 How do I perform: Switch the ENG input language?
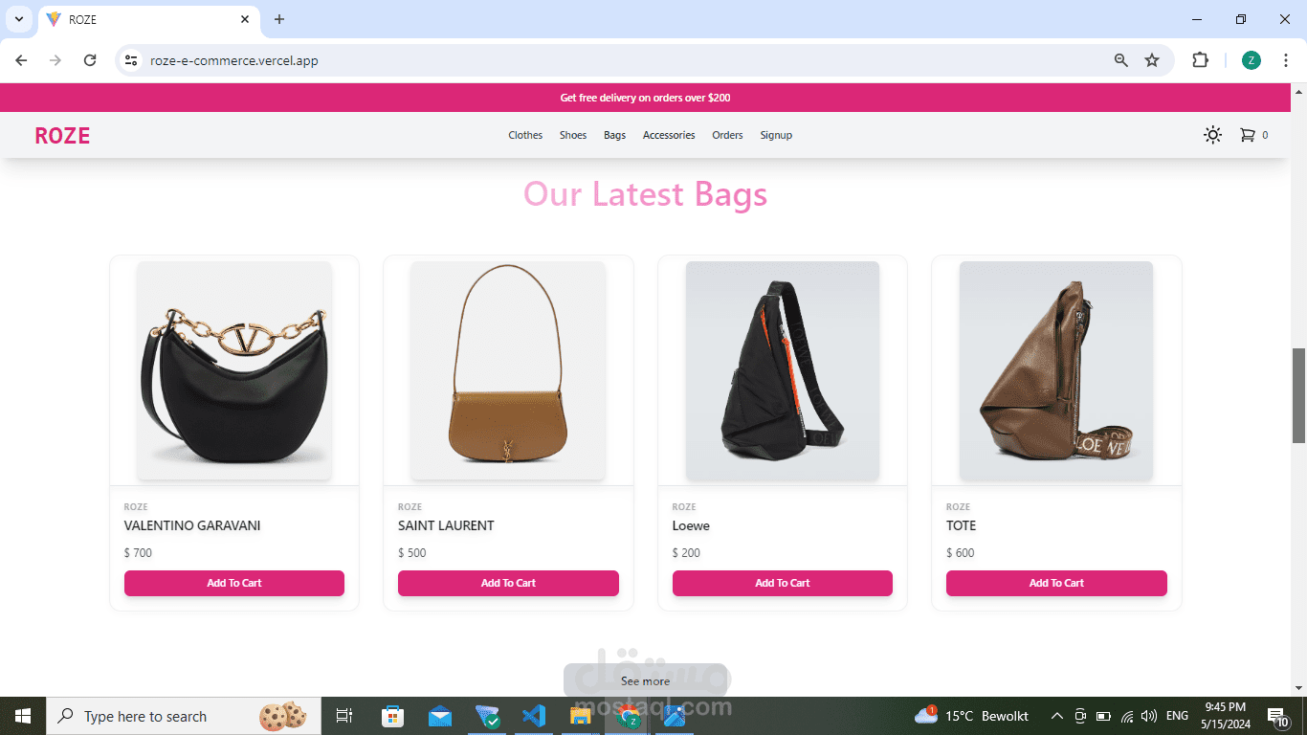[1178, 716]
